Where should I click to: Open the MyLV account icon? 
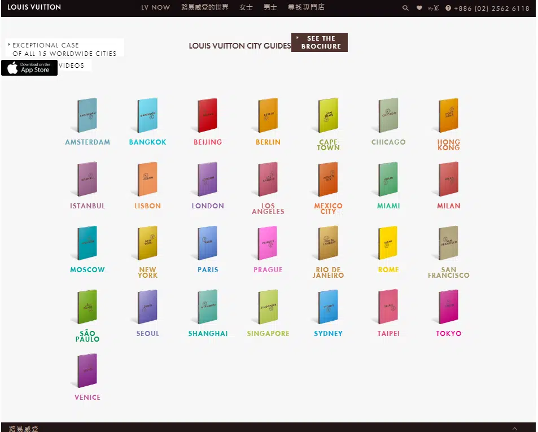pos(434,8)
